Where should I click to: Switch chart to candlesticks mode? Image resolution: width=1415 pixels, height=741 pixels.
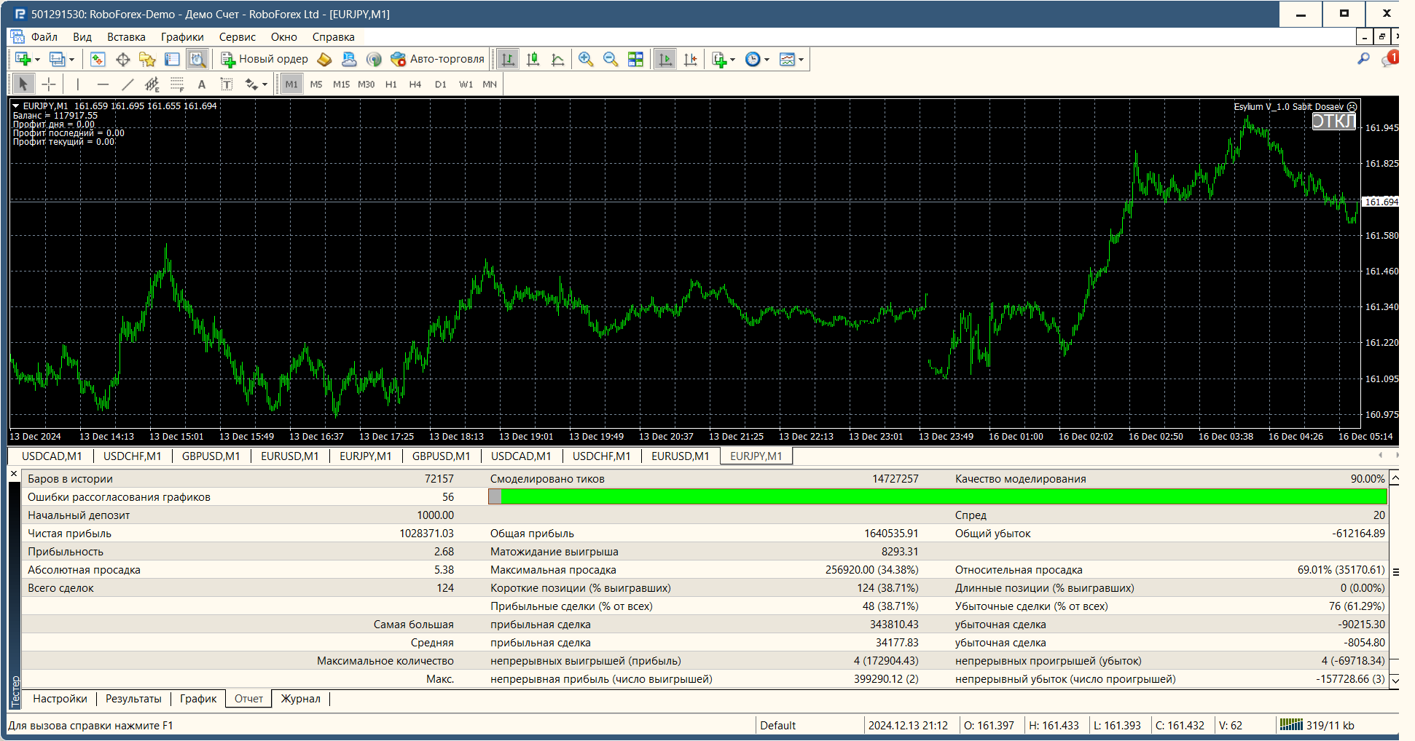pyautogui.click(x=533, y=60)
